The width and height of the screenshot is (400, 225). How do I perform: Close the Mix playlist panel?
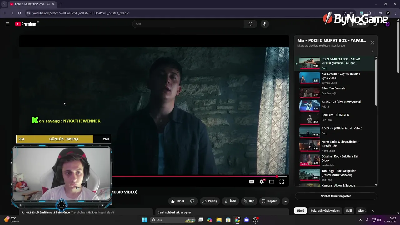(x=372, y=42)
